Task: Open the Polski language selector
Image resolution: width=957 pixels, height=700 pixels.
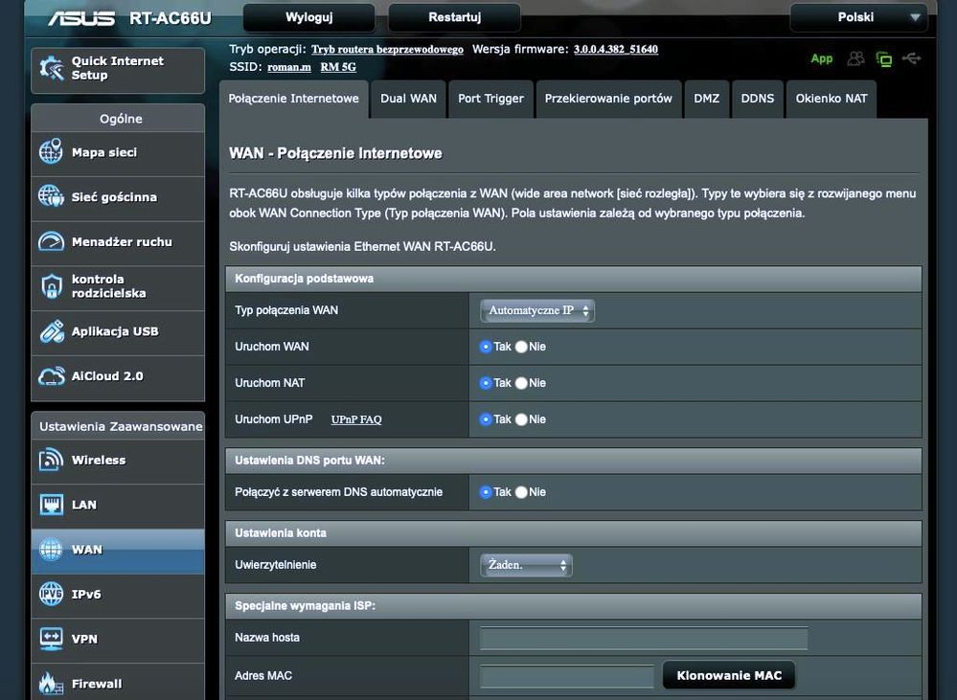Action: click(857, 17)
